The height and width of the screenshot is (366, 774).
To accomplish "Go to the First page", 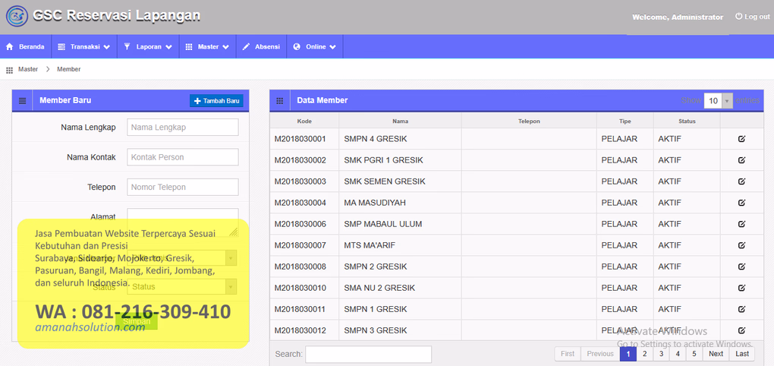I will tap(568, 354).
